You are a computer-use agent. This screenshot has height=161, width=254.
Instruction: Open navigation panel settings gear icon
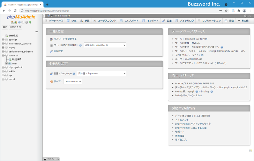(x=27, y=22)
